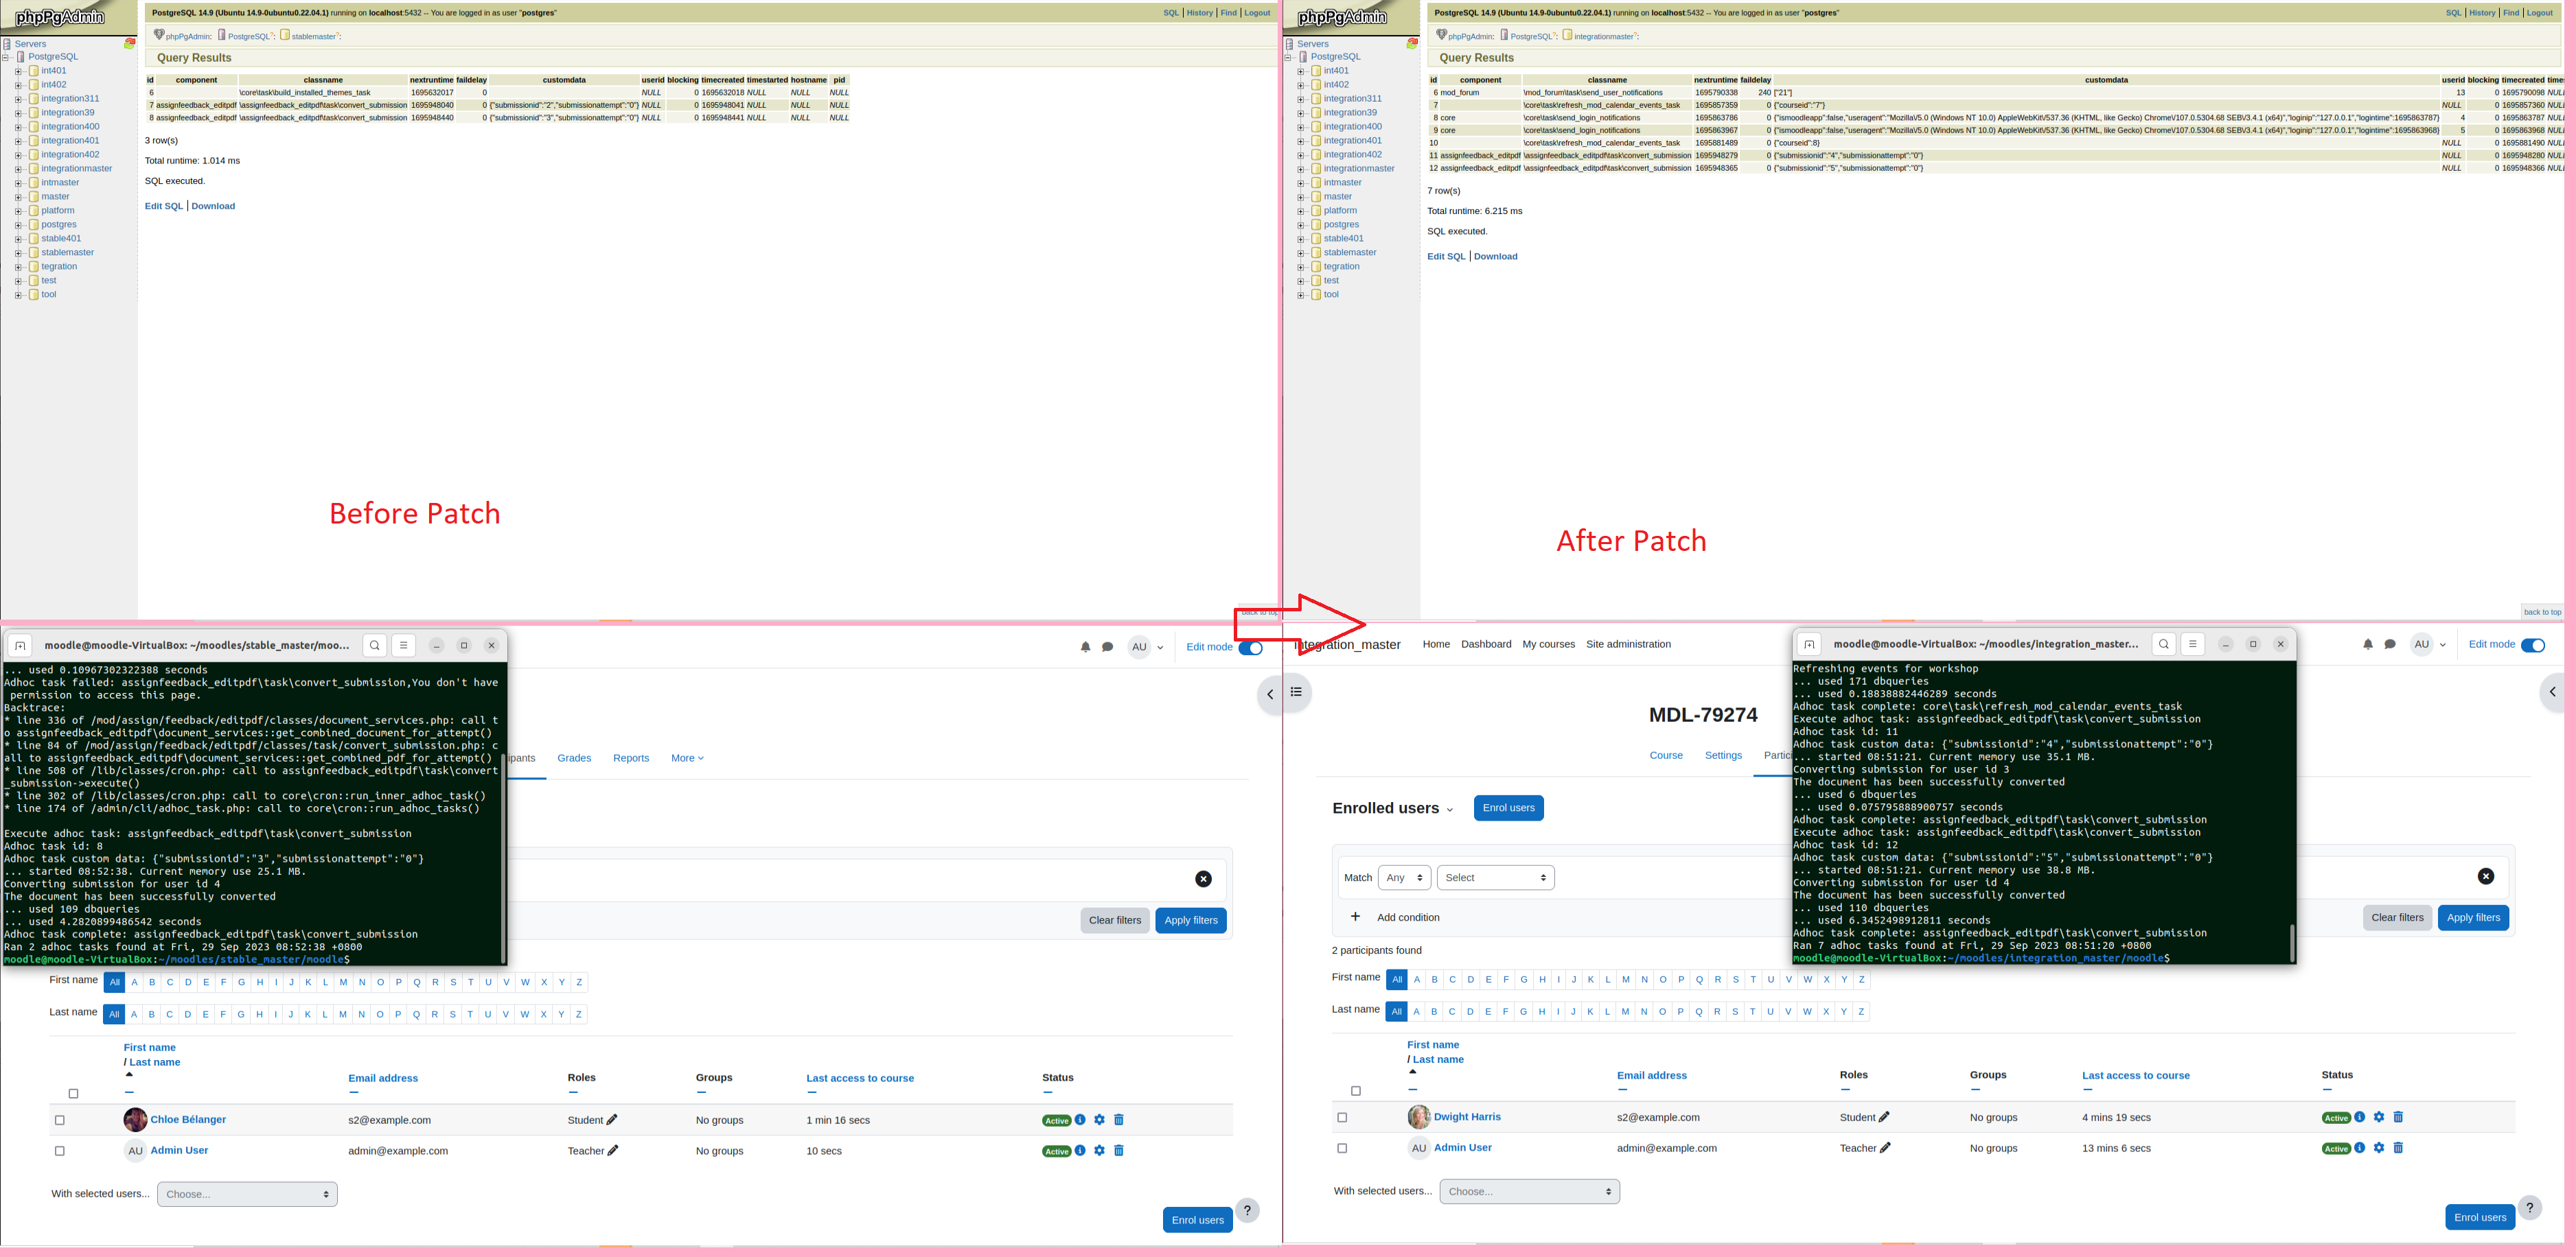This screenshot has width=2576, height=1257.
Task: Go to Dashboard in right Moodle nav
Action: coord(1486,644)
